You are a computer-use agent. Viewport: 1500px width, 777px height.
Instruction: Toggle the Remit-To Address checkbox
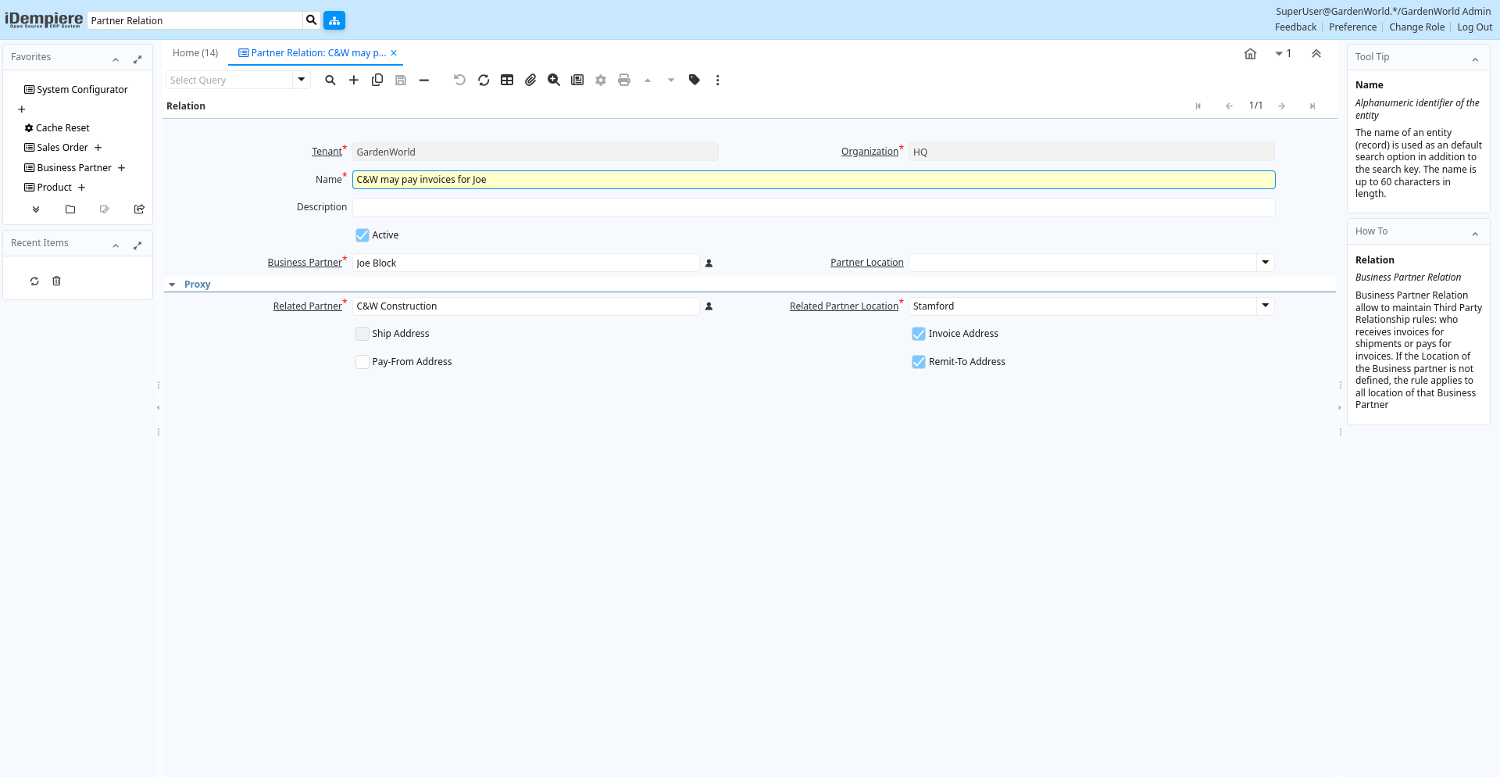tap(919, 362)
